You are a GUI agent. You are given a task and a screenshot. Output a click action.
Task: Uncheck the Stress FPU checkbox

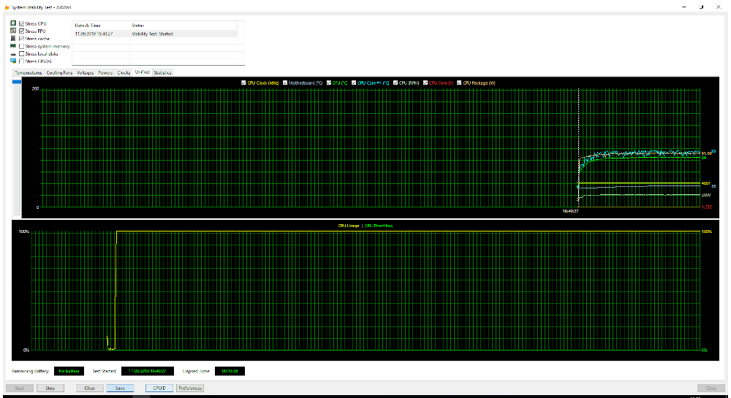pyautogui.click(x=21, y=31)
